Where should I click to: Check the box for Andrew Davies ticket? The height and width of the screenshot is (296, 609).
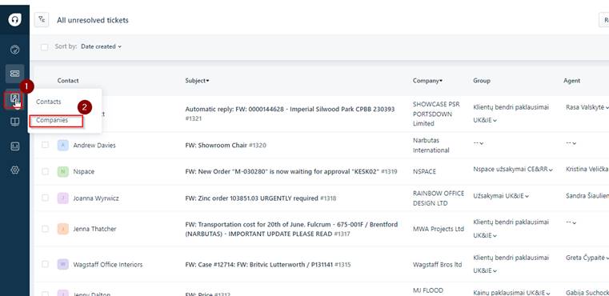(46, 145)
